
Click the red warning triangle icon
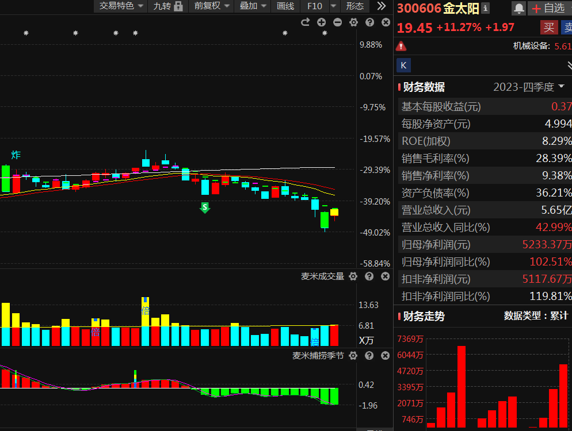coord(401,47)
